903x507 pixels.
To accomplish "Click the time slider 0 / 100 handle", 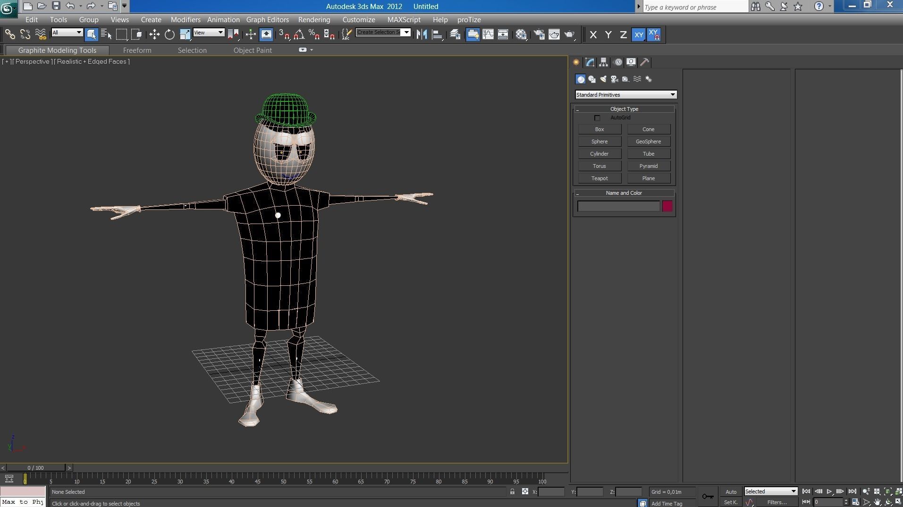I will (35, 468).
